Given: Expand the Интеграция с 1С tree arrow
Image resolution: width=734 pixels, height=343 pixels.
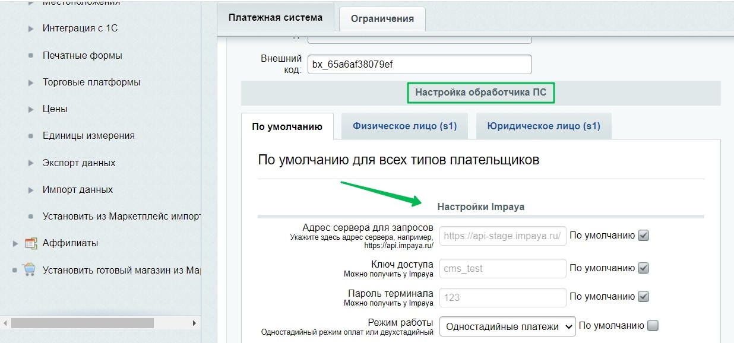Looking at the screenshot, I should tap(31, 28).
